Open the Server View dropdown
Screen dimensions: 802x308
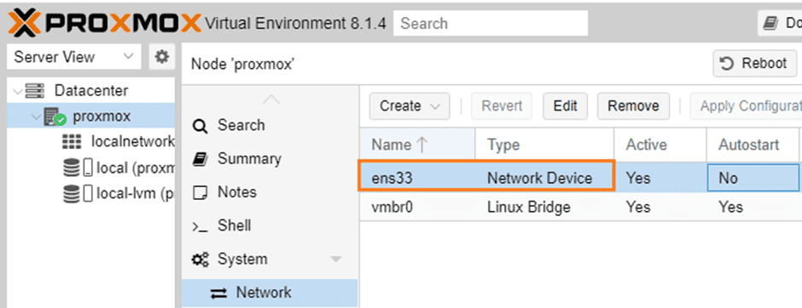(x=73, y=57)
